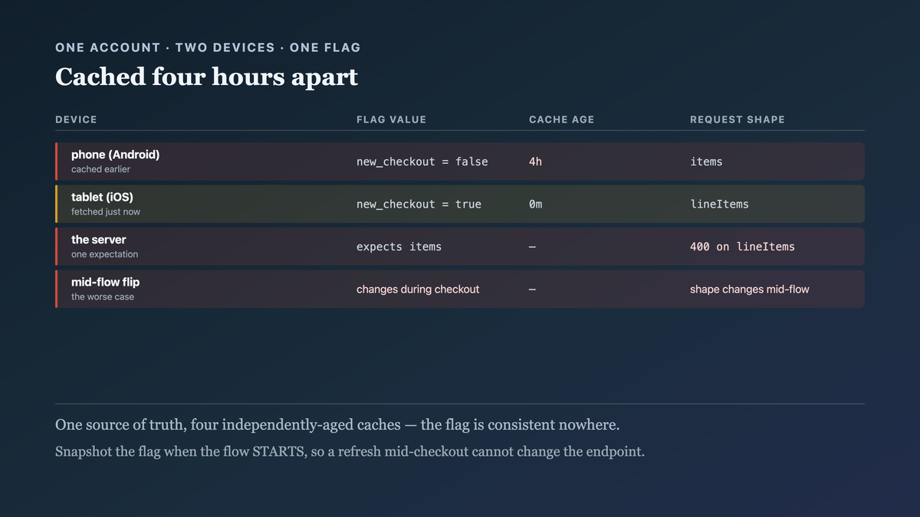Select the 'items' request shape cell
This screenshot has width=920, height=517.
click(706, 162)
